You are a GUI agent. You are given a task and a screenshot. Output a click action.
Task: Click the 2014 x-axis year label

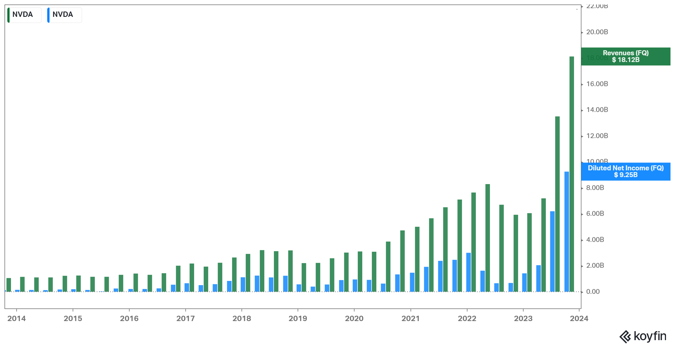click(16, 319)
